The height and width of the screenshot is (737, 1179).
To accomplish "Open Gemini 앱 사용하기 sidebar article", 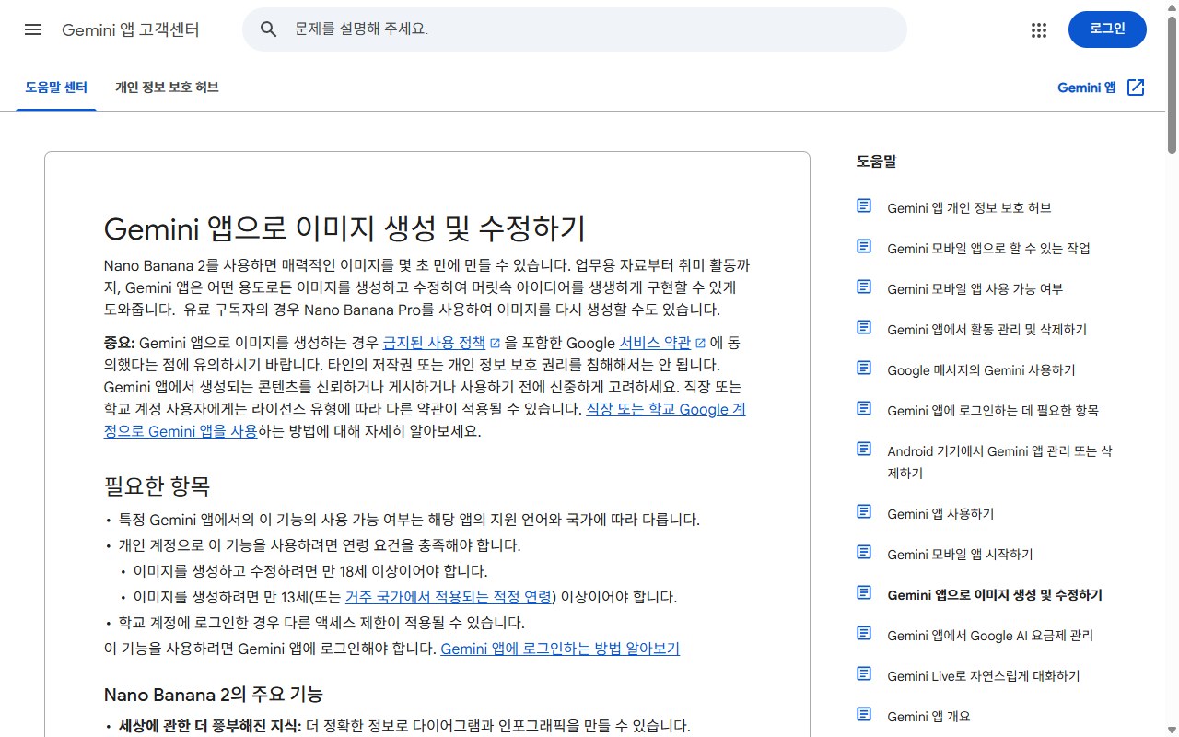I will coord(940,514).
